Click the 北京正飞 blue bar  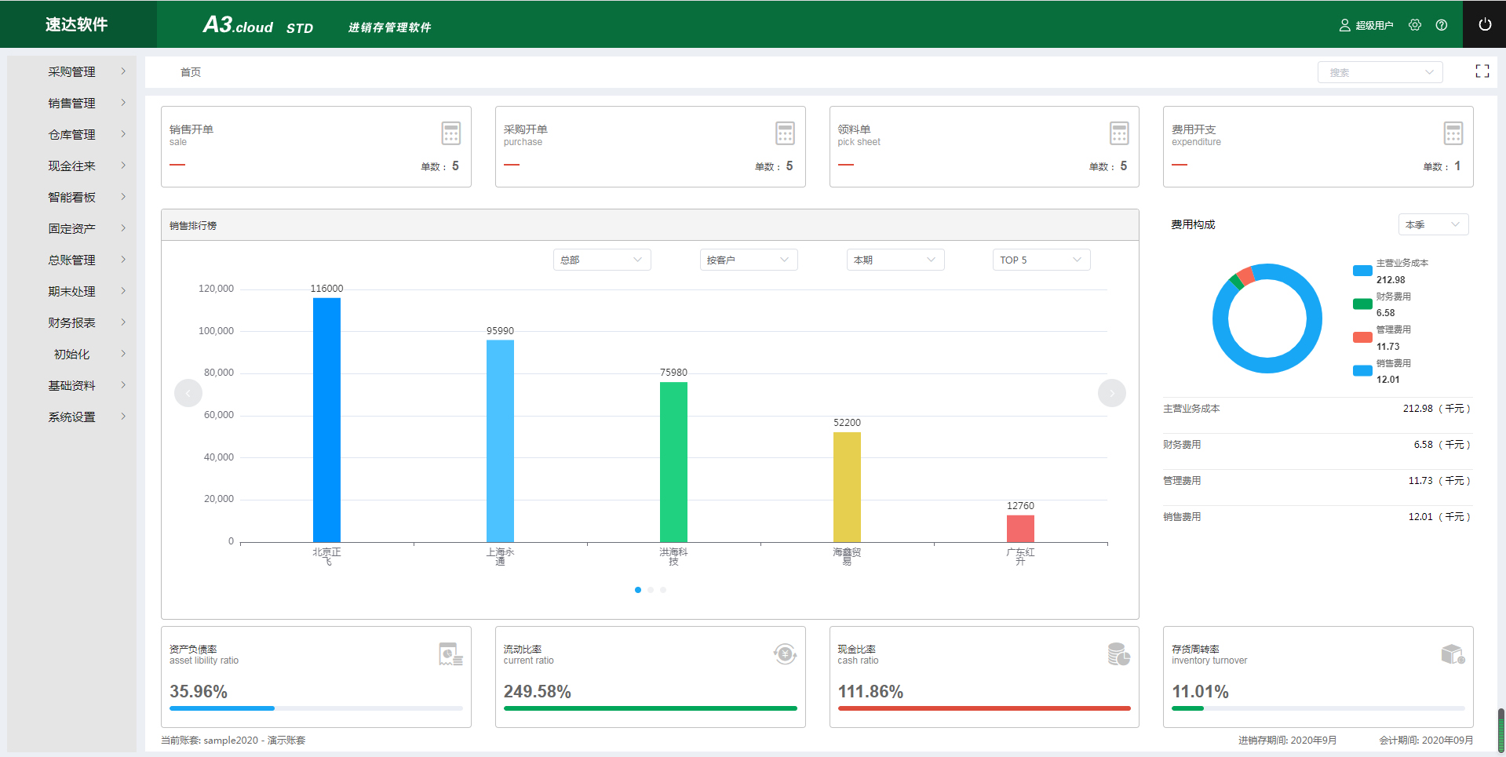pyautogui.click(x=326, y=420)
